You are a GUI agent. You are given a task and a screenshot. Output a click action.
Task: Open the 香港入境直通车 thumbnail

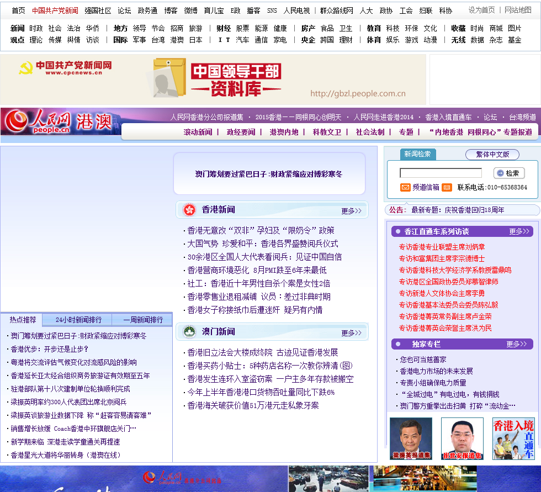click(513, 438)
